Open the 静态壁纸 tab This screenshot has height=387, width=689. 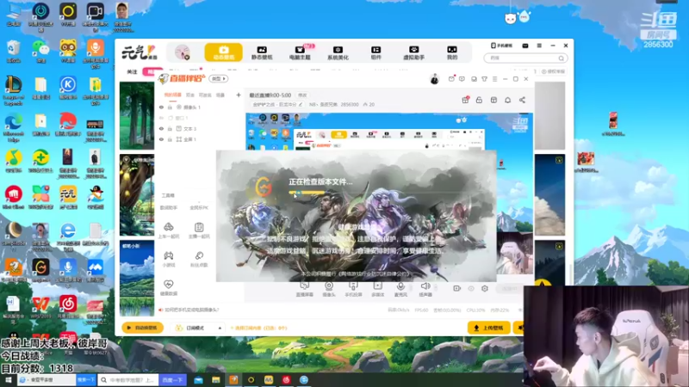262,52
